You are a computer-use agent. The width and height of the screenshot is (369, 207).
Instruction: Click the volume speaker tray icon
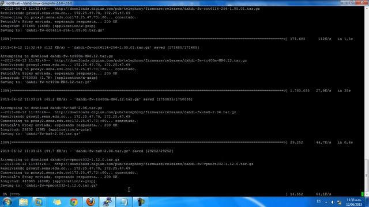333,202
